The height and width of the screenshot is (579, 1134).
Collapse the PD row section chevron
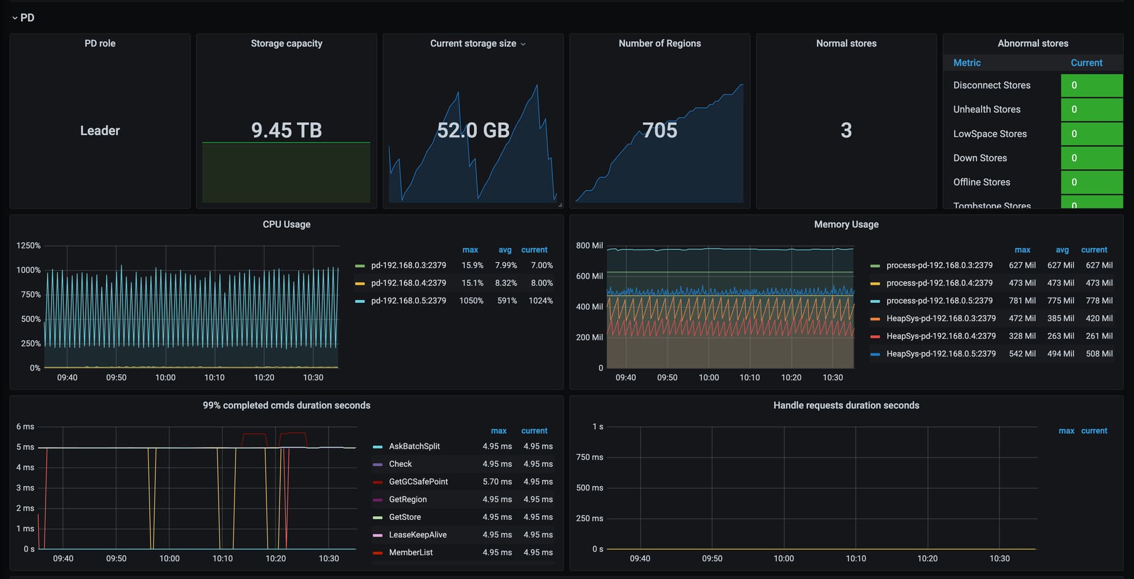tap(15, 18)
